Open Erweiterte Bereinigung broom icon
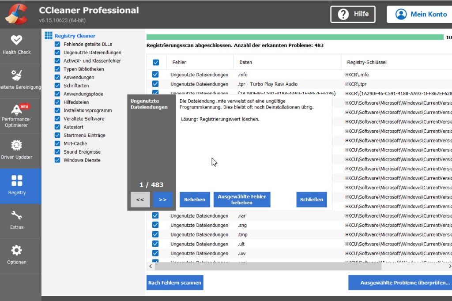Image resolution: width=452 pixels, height=301 pixels. coord(16,75)
